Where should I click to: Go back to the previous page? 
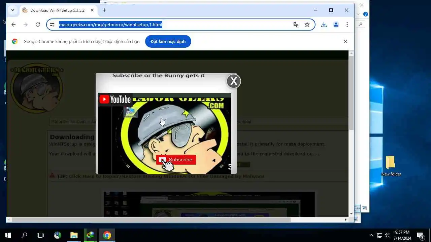click(x=13, y=25)
